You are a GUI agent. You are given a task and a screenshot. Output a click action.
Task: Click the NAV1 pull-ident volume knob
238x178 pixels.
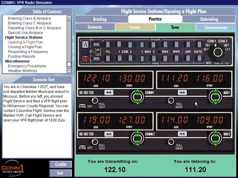171,101
